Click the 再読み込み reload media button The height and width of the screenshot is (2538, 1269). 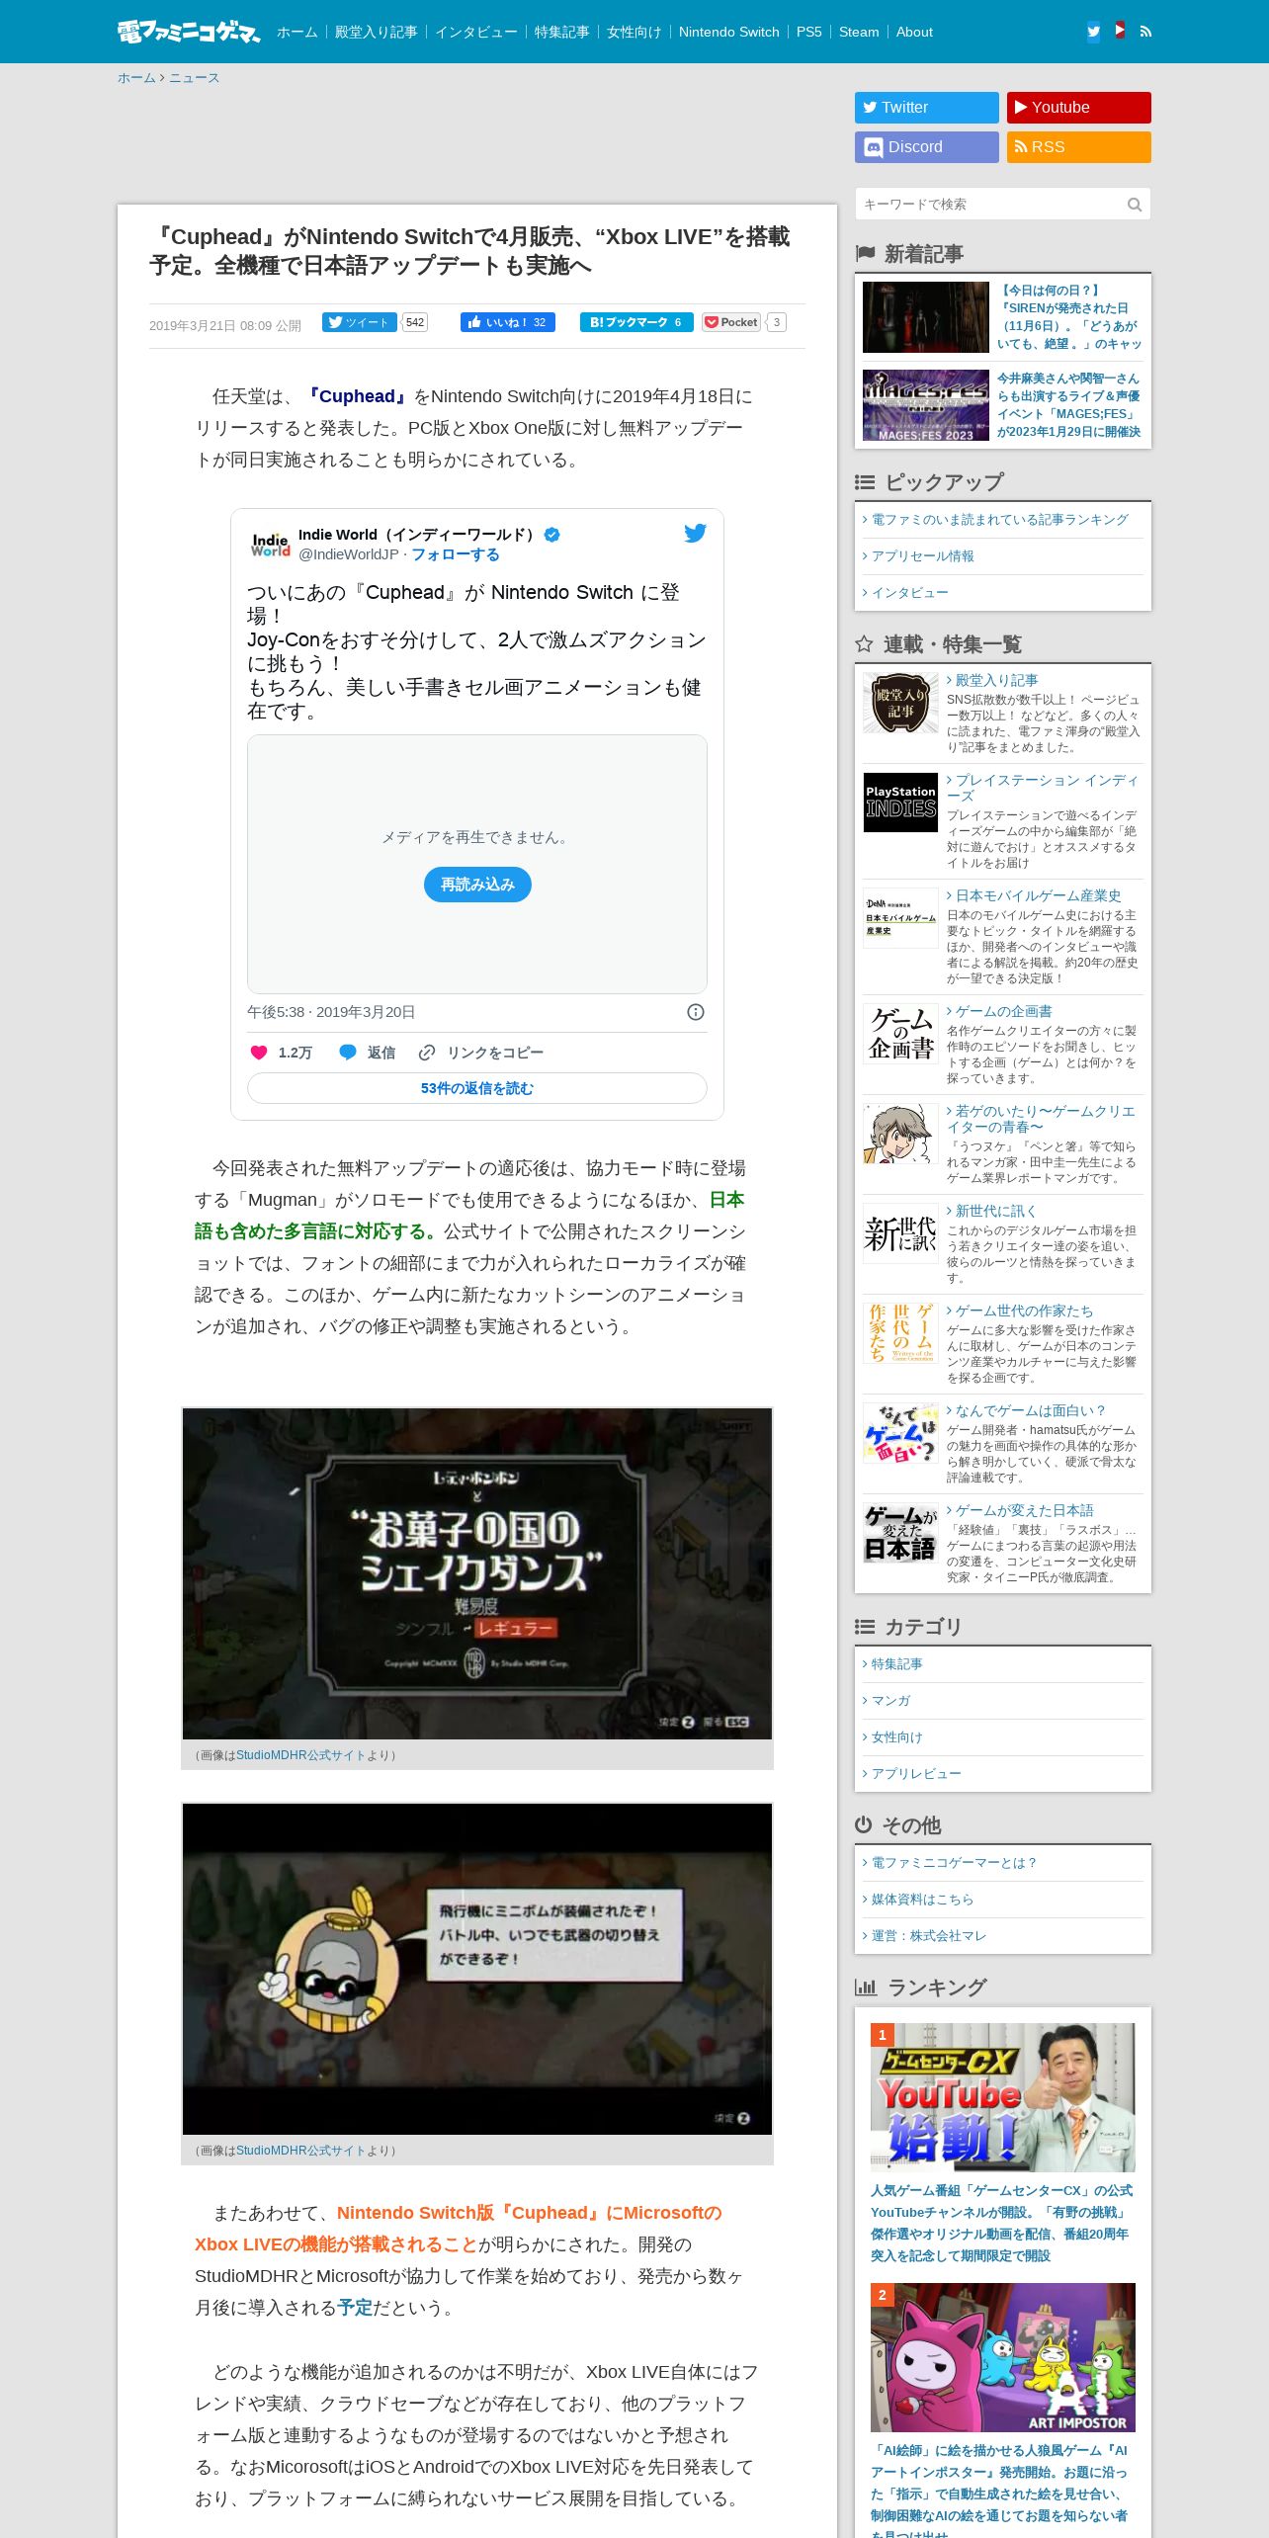point(477,885)
